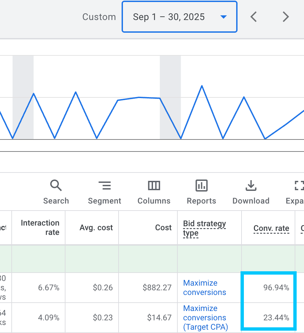The width and height of the screenshot is (304, 333).
Task: Open the Sep 1 – 30, 2025 date range dropdown
Action: (179, 17)
